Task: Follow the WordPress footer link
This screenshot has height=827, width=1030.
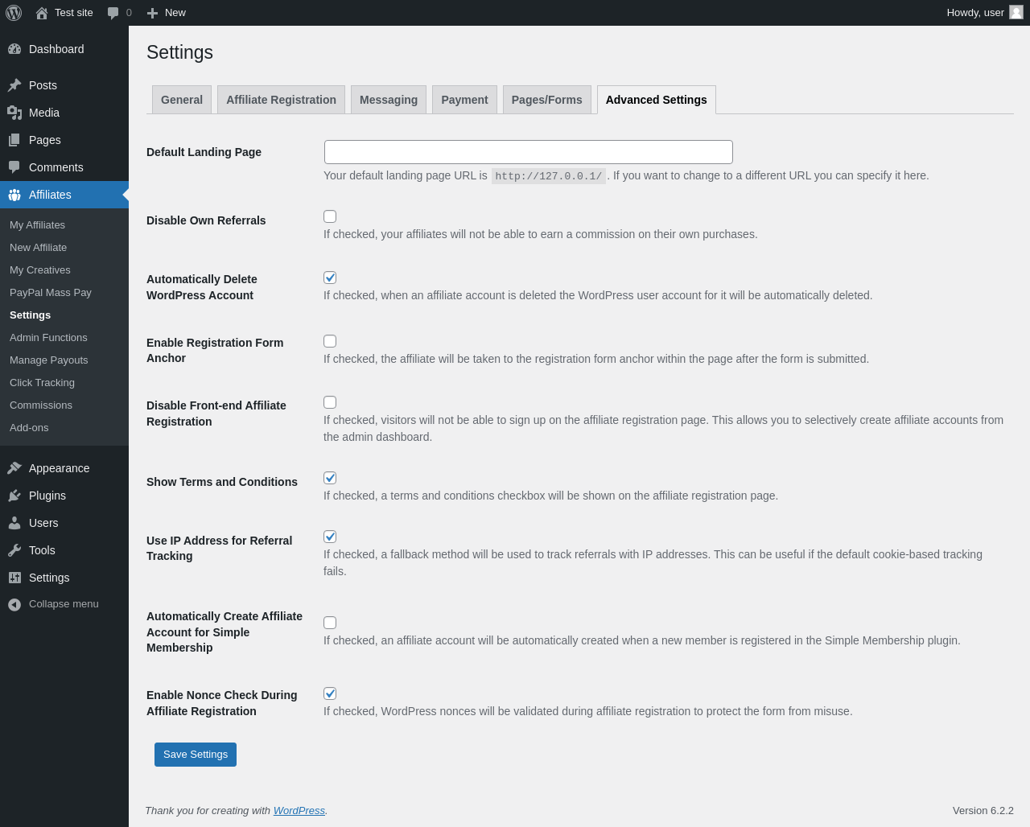Action: pyautogui.click(x=299, y=810)
